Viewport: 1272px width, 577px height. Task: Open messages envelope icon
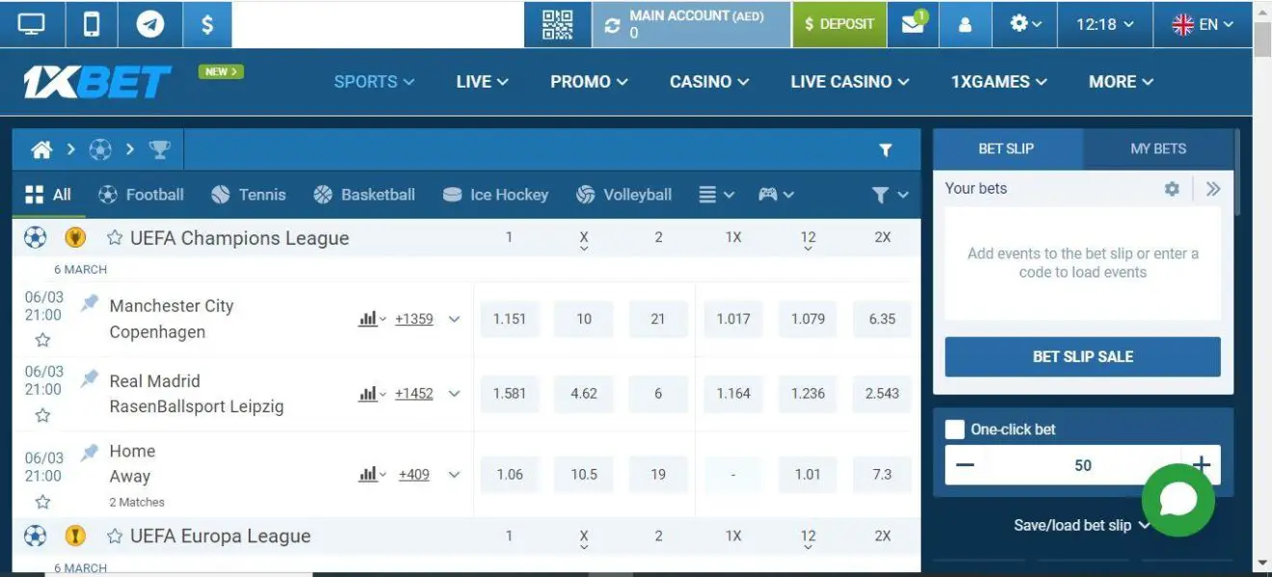pyautogui.click(x=913, y=24)
